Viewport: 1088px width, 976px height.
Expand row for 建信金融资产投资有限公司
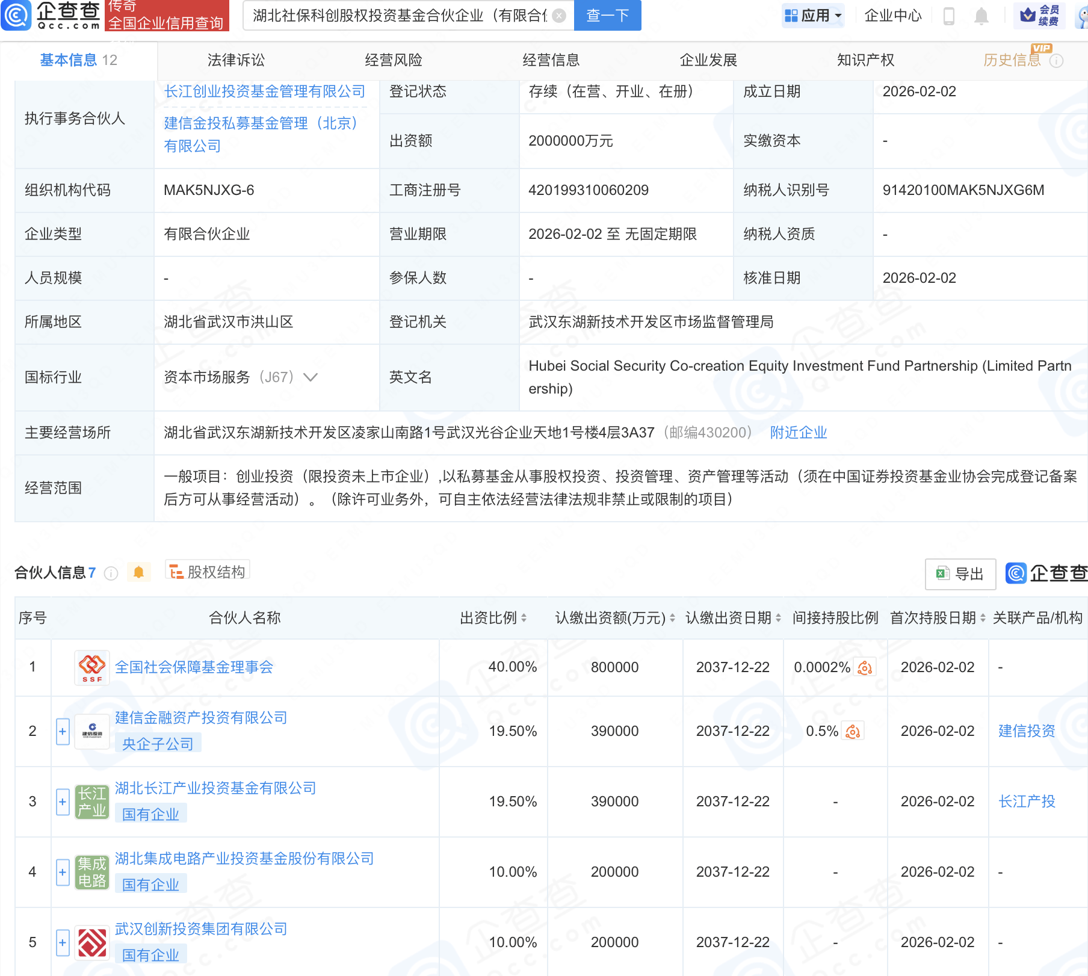pyautogui.click(x=63, y=732)
